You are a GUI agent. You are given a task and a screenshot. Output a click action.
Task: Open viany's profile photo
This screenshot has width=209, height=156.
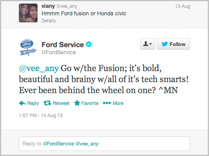(x=28, y=13)
